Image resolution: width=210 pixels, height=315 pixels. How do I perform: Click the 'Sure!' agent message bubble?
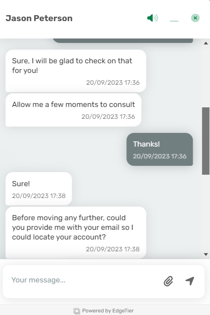39,189
